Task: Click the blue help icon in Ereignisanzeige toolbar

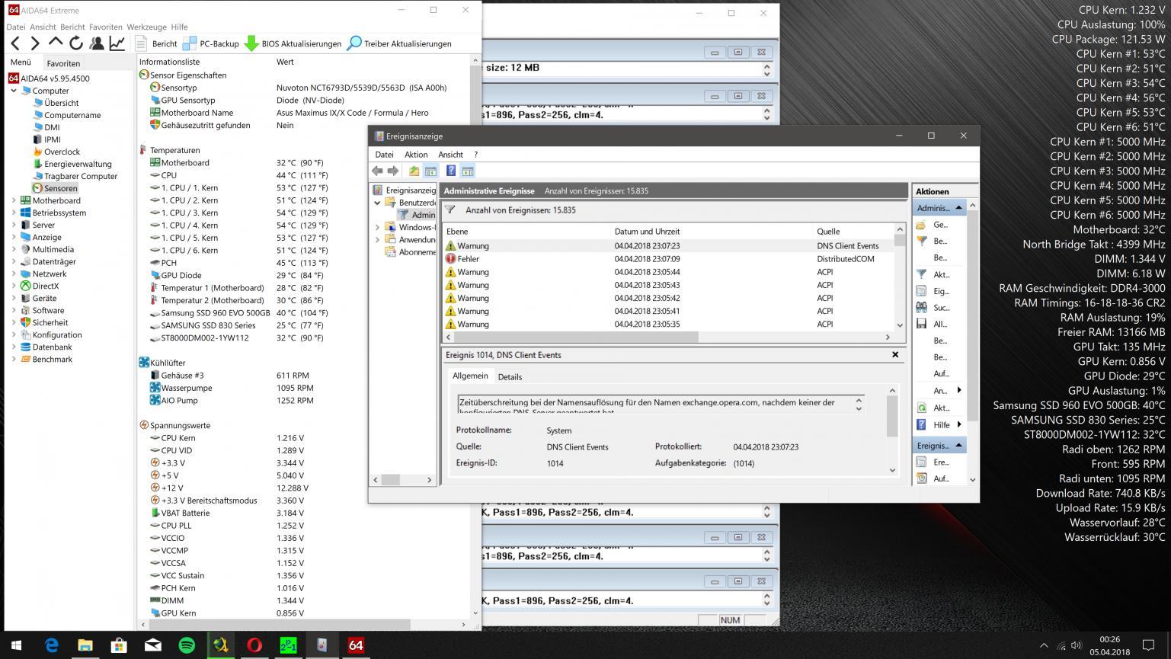Action: [451, 171]
